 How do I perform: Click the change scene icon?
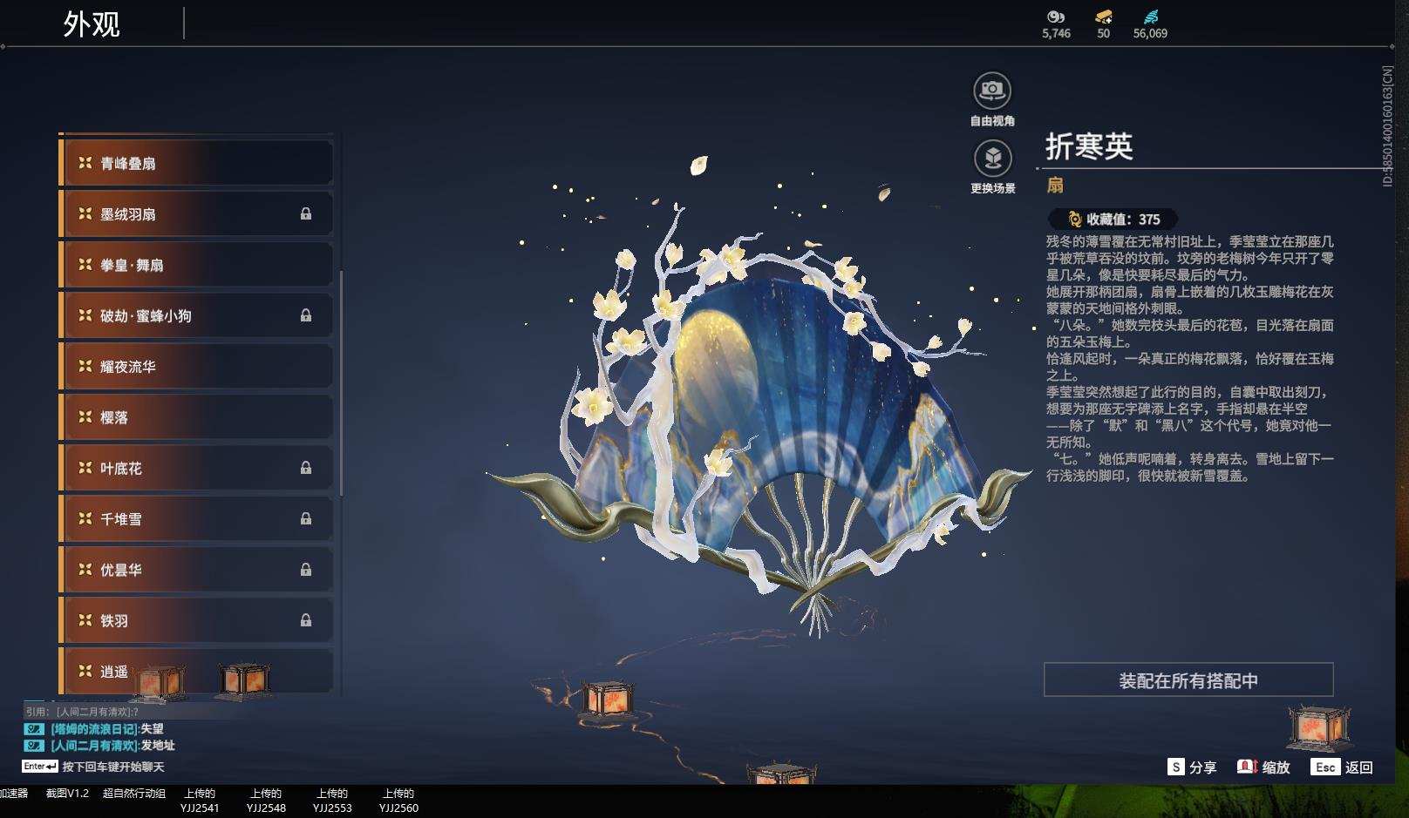point(992,158)
